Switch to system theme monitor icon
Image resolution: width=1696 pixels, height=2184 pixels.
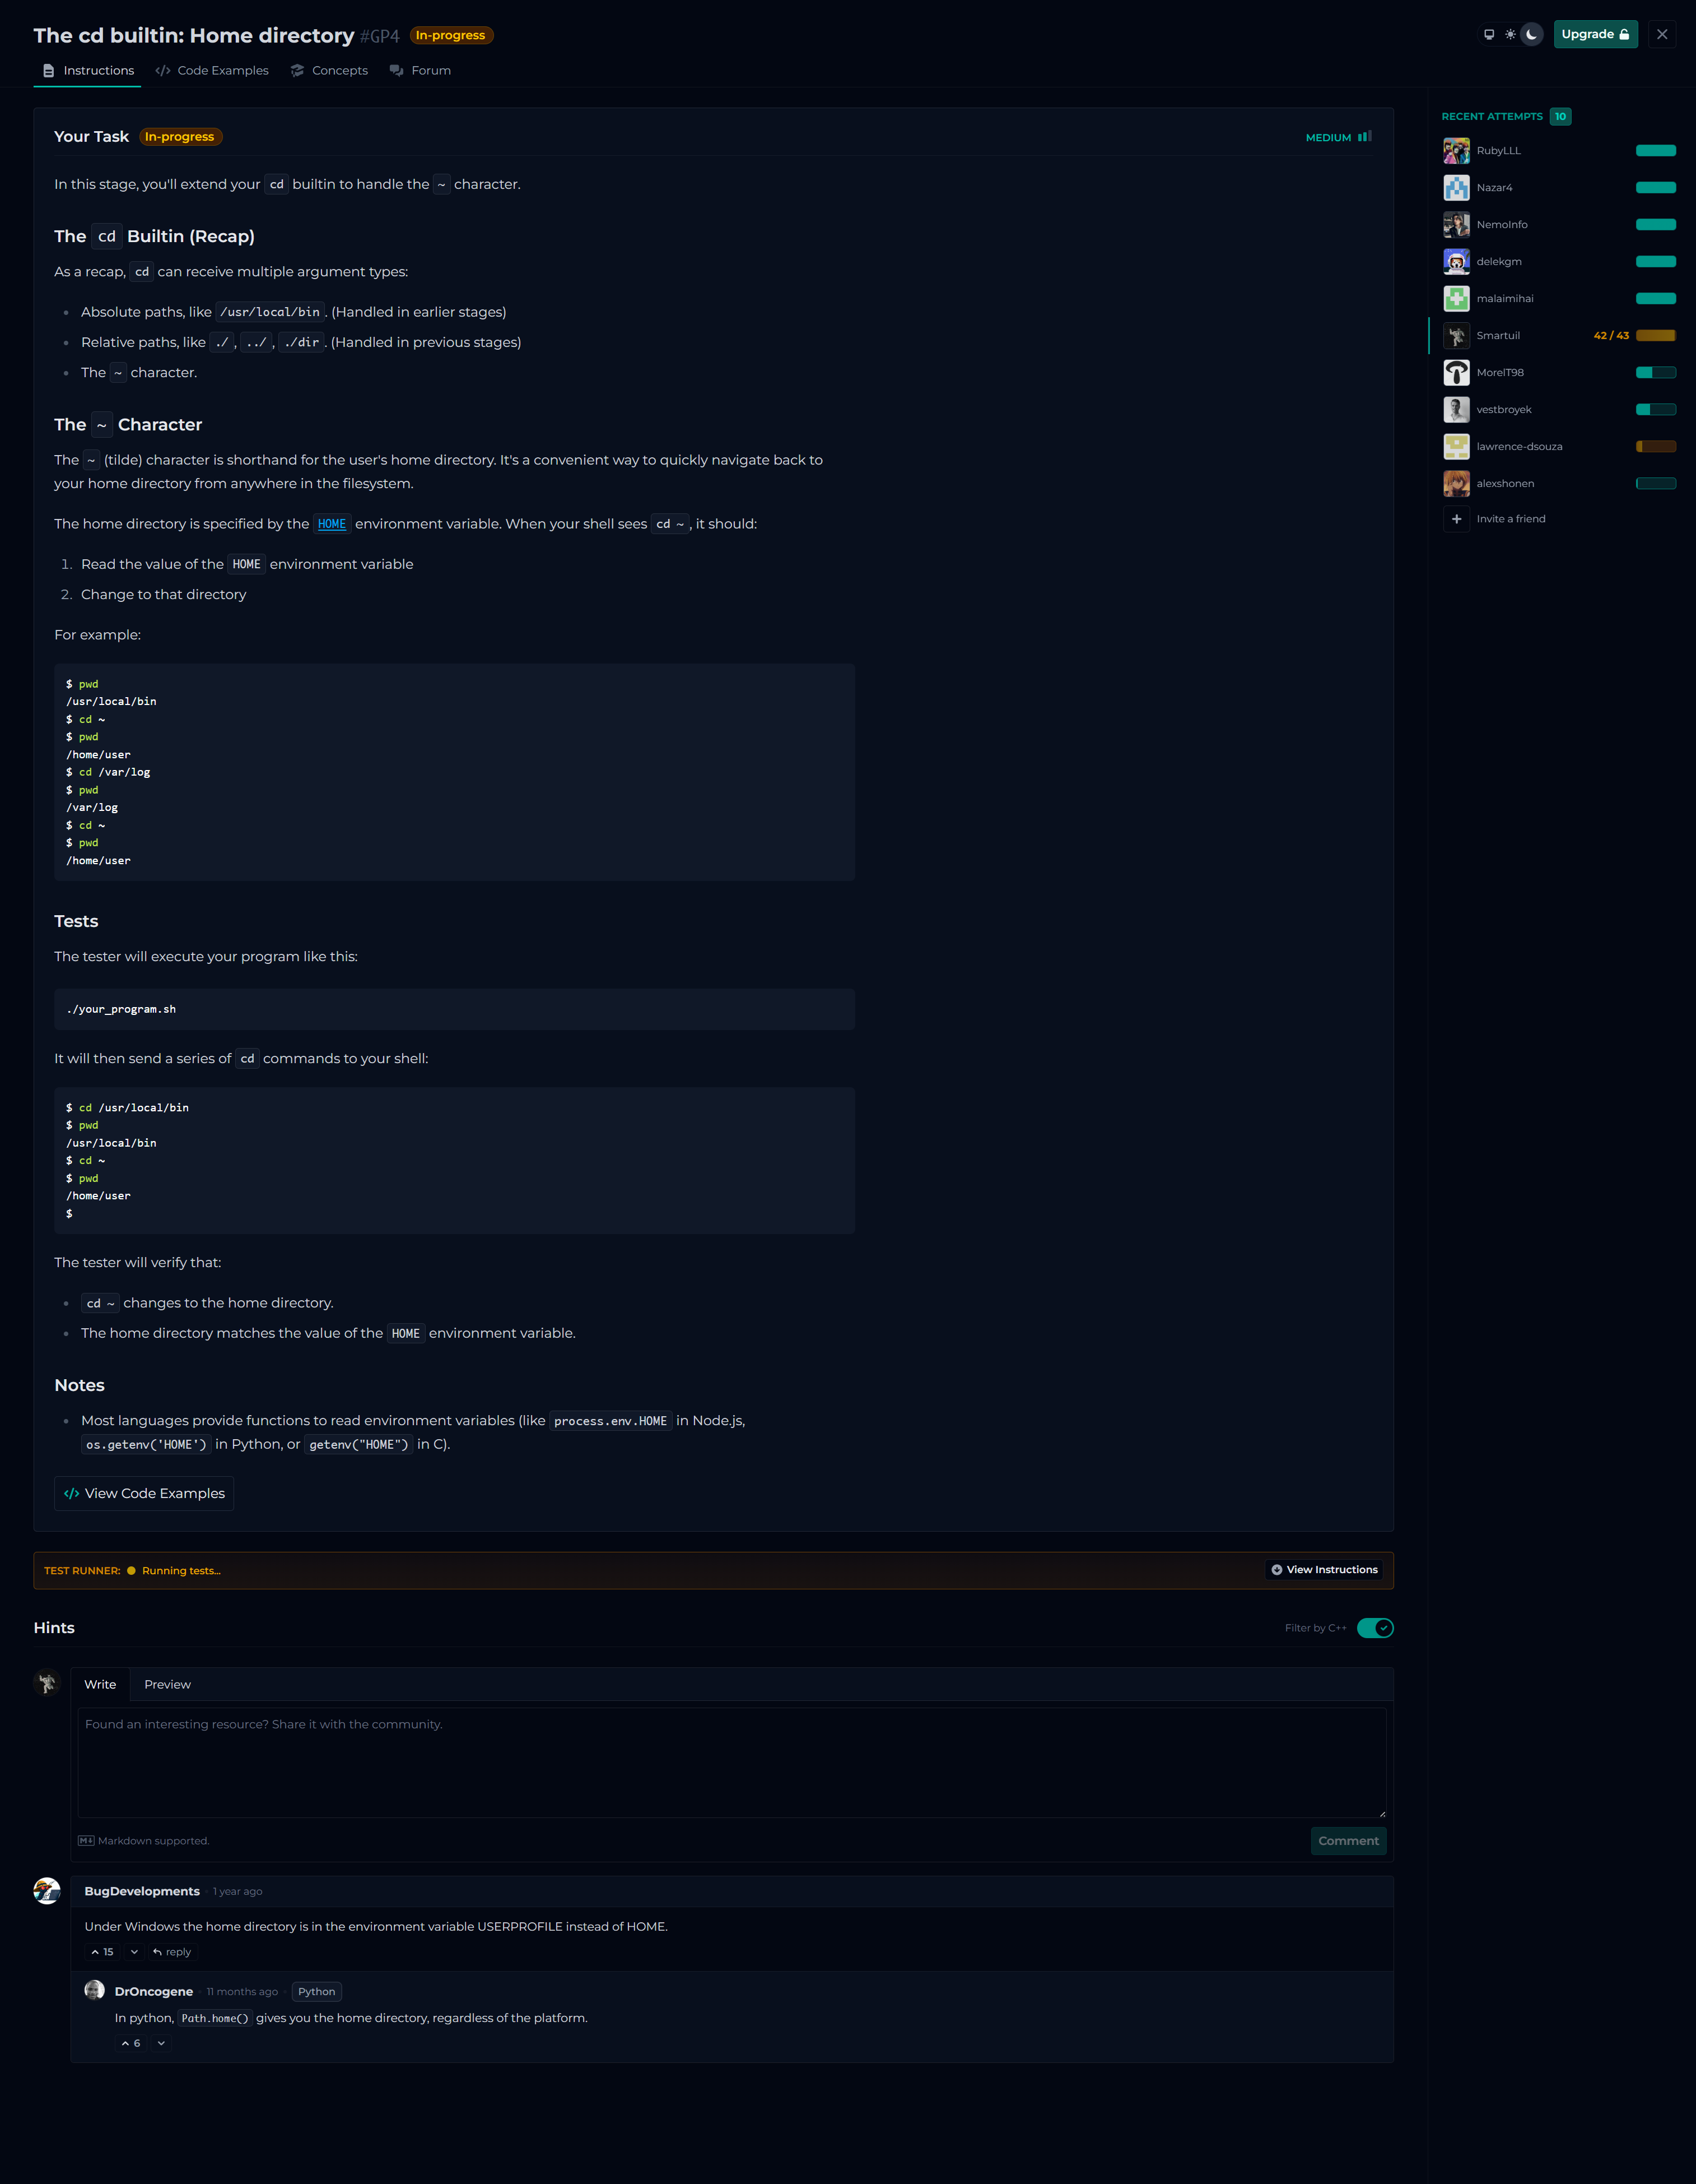[1489, 34]
